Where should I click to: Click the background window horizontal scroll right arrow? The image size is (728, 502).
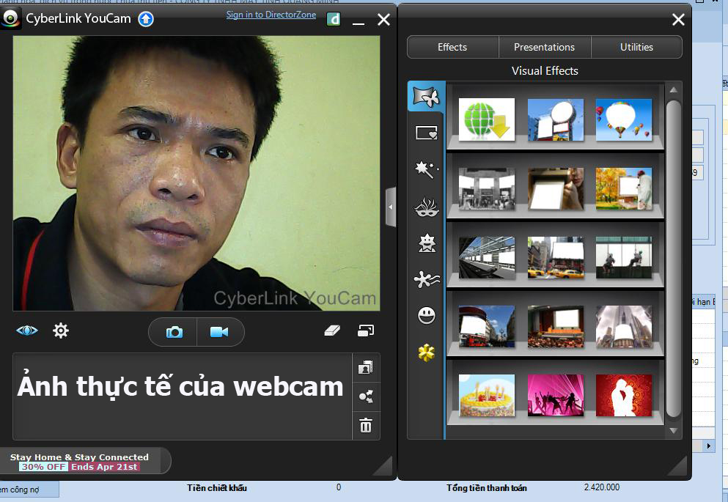[708, 446]
